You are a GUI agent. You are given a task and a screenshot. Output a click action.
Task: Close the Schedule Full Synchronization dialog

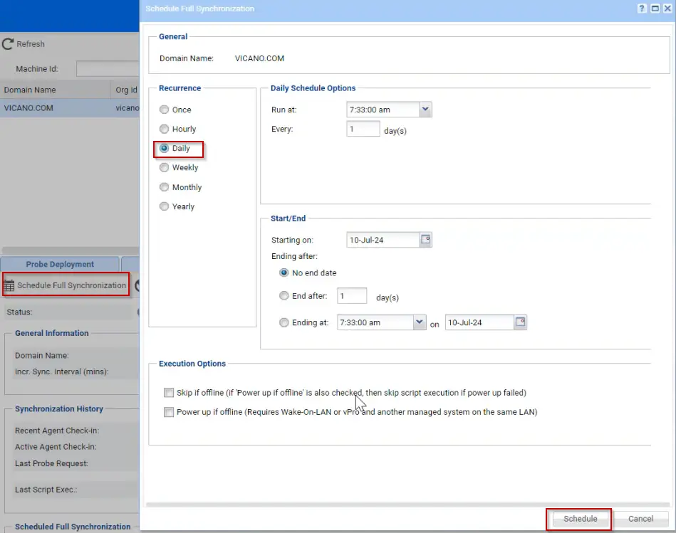(667, 9)
